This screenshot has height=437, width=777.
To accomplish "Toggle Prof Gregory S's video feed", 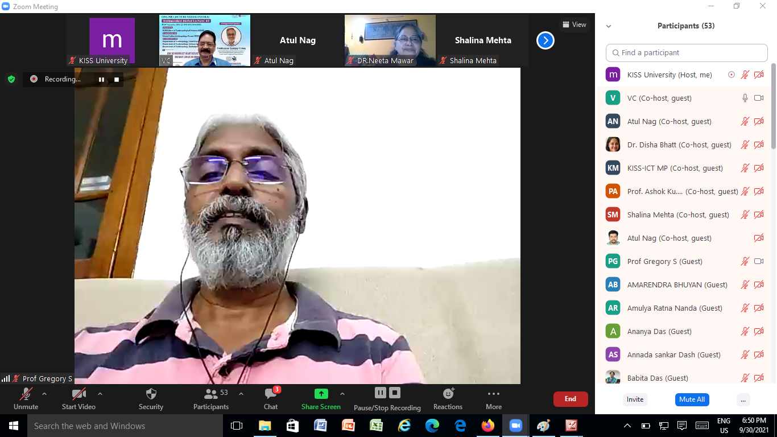I will (759, 261).
